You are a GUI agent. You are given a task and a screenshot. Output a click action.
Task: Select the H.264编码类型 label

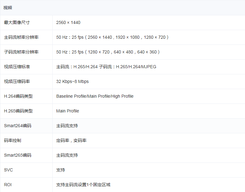18,96
